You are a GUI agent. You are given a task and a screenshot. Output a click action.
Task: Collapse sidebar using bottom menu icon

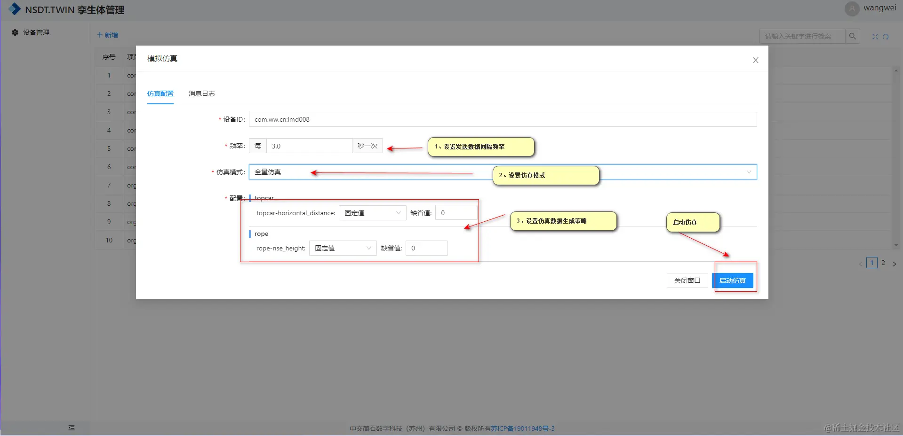coord(72,428)
